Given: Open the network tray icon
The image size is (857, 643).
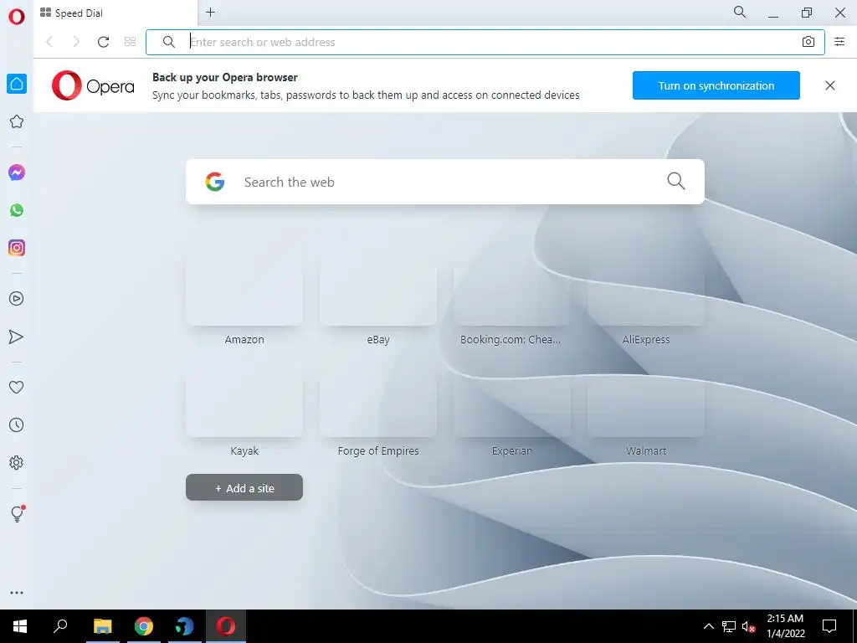Looking at the screenshot, I should coord(729,626).
